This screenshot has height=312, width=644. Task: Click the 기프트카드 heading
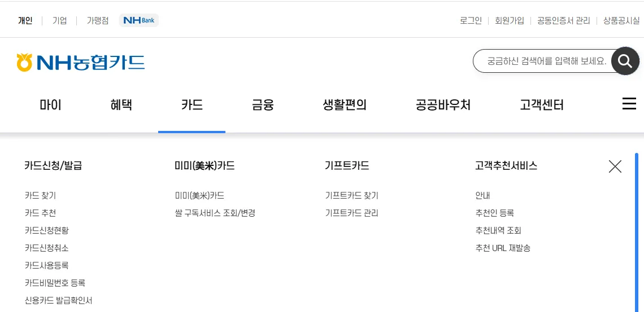(347, 166)
